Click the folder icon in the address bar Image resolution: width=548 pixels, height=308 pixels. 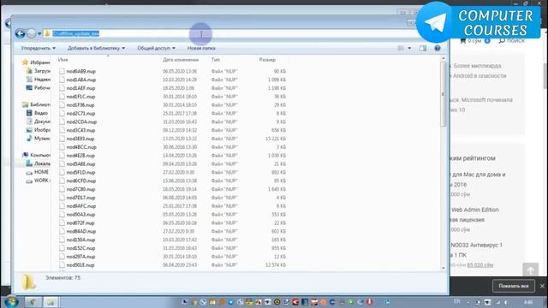tap(47, 33)
